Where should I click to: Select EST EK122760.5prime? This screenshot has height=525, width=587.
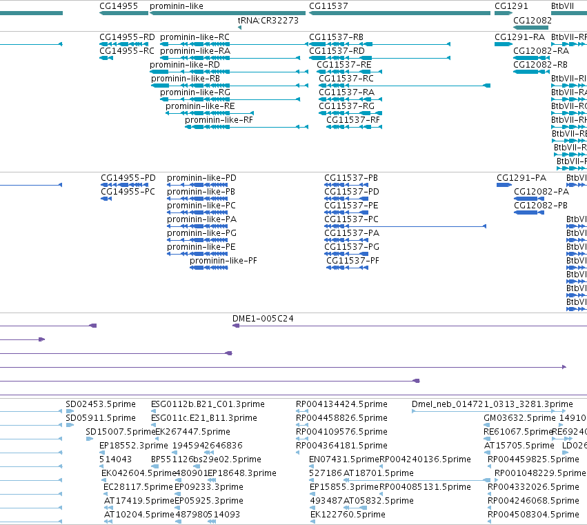coord(312,522)
